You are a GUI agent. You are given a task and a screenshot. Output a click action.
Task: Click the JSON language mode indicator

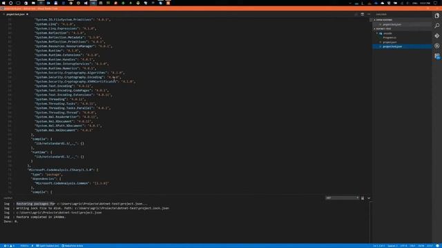(421, 246)
